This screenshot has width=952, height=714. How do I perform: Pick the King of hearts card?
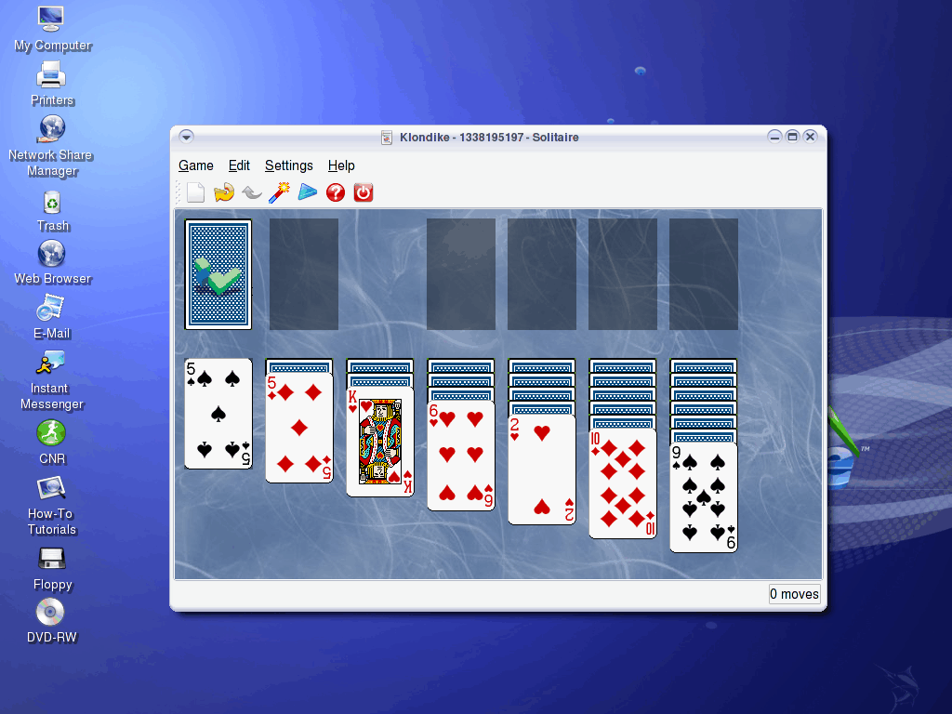point(380,442)
